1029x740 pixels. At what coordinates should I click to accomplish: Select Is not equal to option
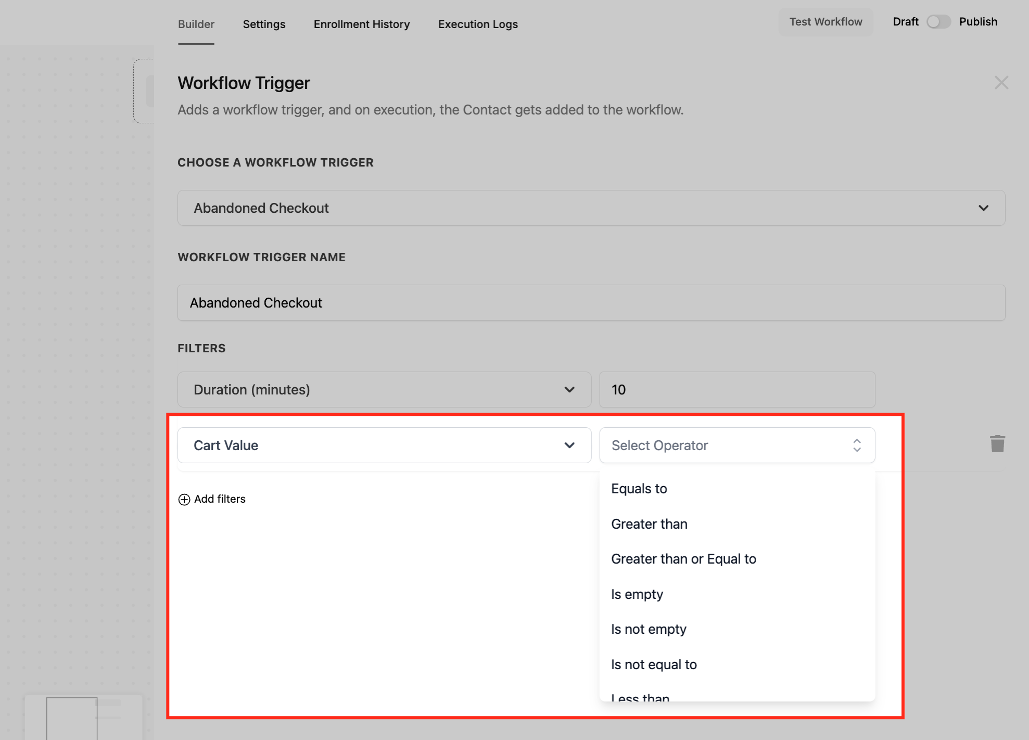[x=653, y=665]
